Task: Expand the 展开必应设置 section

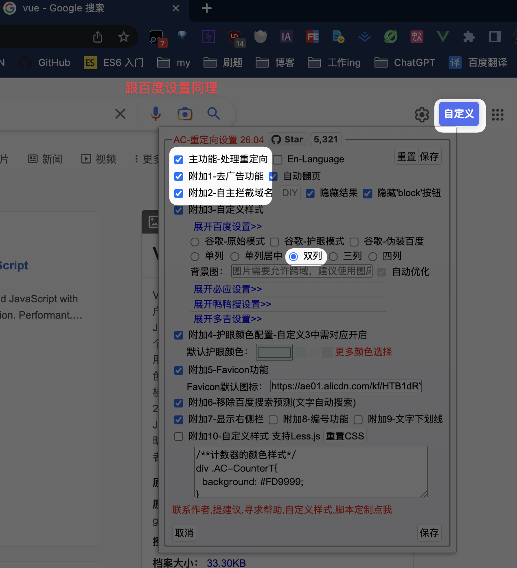Action: tap(227, 289)
